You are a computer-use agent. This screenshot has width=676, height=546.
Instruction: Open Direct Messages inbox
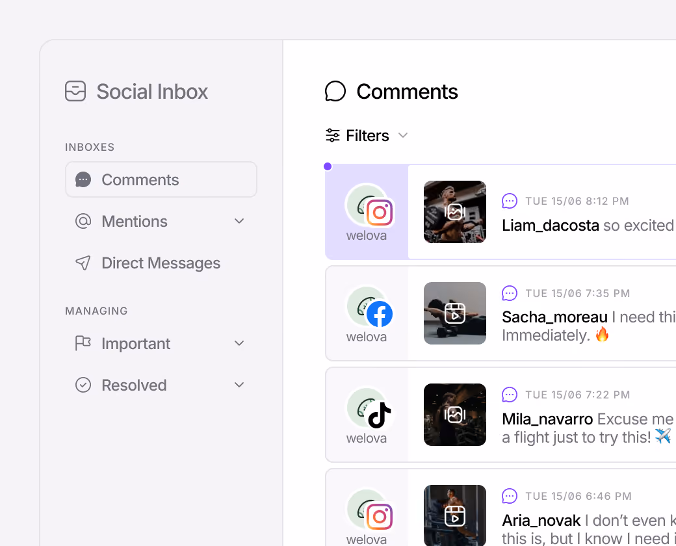coord(161,263)
